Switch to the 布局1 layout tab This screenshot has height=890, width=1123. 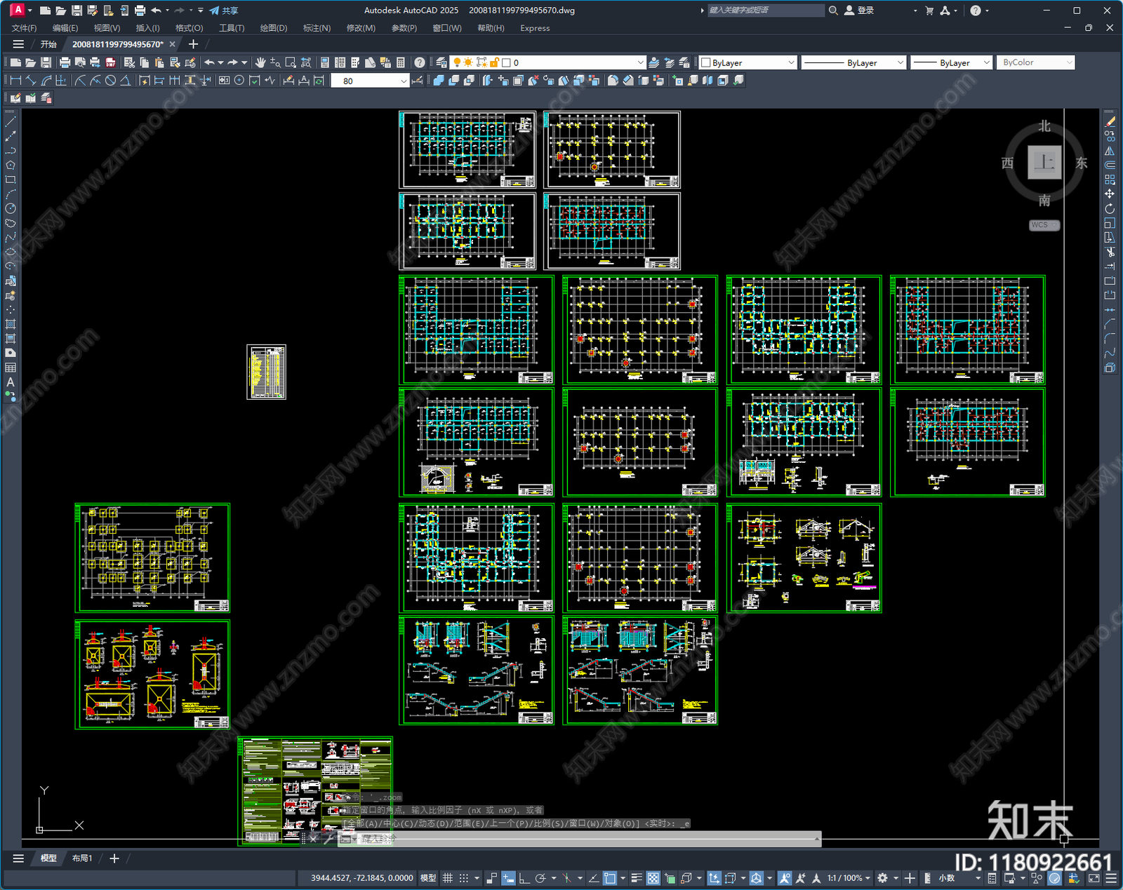click(x=82, y=858)
